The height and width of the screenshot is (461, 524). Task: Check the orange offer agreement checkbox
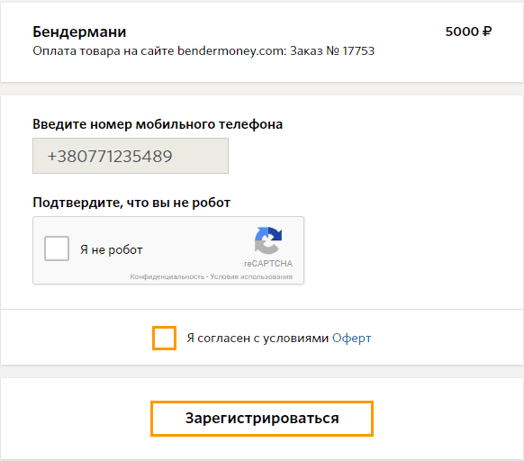click(164, 338)
